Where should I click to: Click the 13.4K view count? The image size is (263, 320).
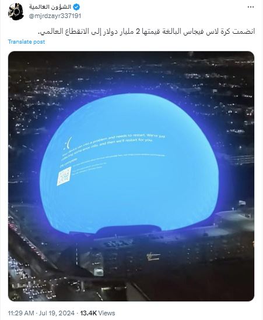point(89,313)
